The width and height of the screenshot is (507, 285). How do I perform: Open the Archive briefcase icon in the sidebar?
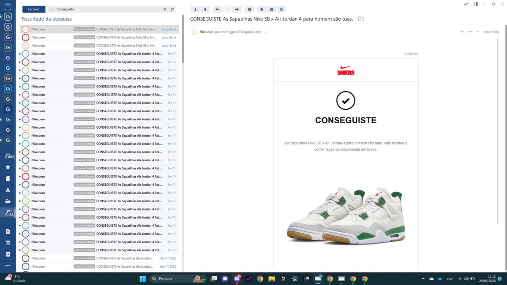8,201
